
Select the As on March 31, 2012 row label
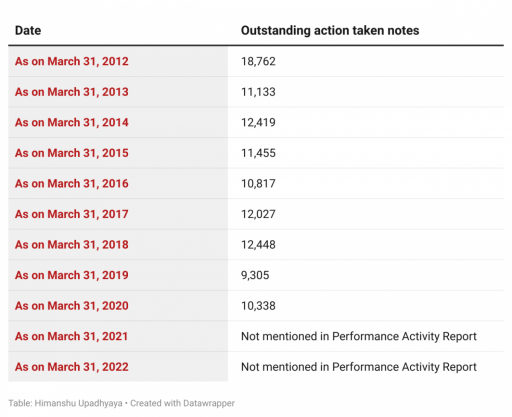tap(71, 61)
